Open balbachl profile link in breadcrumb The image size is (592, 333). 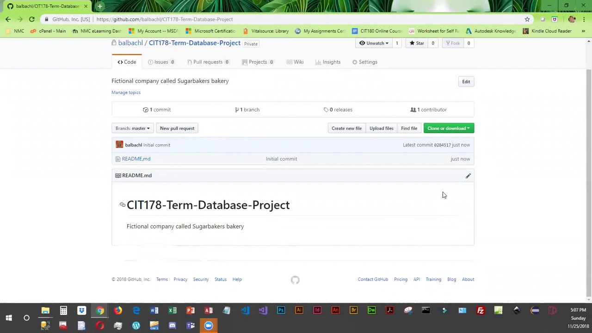click(x=130, y=43)
